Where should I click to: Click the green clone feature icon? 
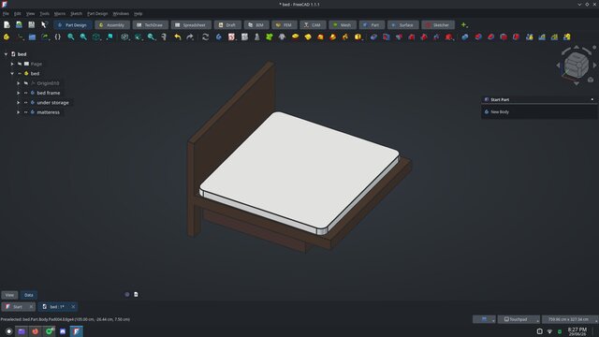click(x=270, y=37)
